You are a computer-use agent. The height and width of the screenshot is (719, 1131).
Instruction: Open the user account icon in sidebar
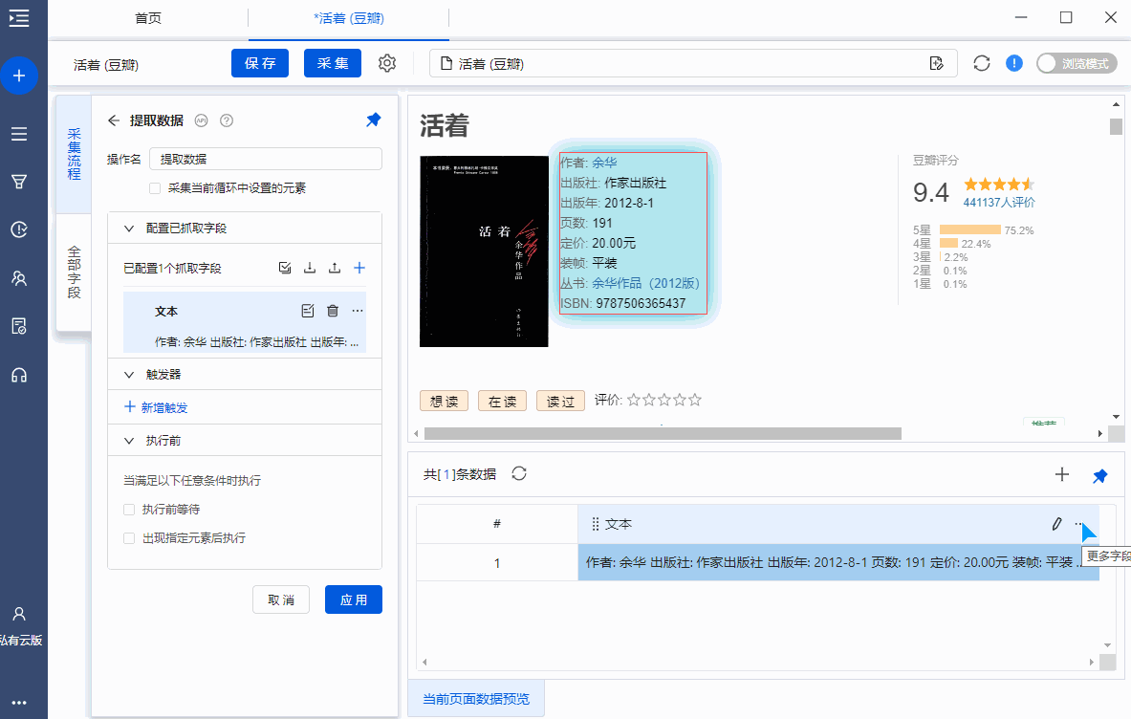coord(19,614)
